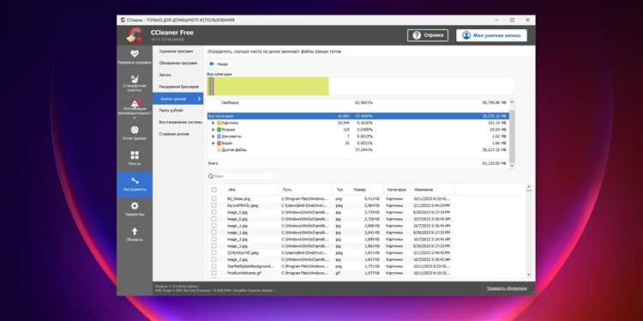The height and width of the screenshot is (321, 643).
Task: Expand the Видео category
Action: tap(213, 143)
